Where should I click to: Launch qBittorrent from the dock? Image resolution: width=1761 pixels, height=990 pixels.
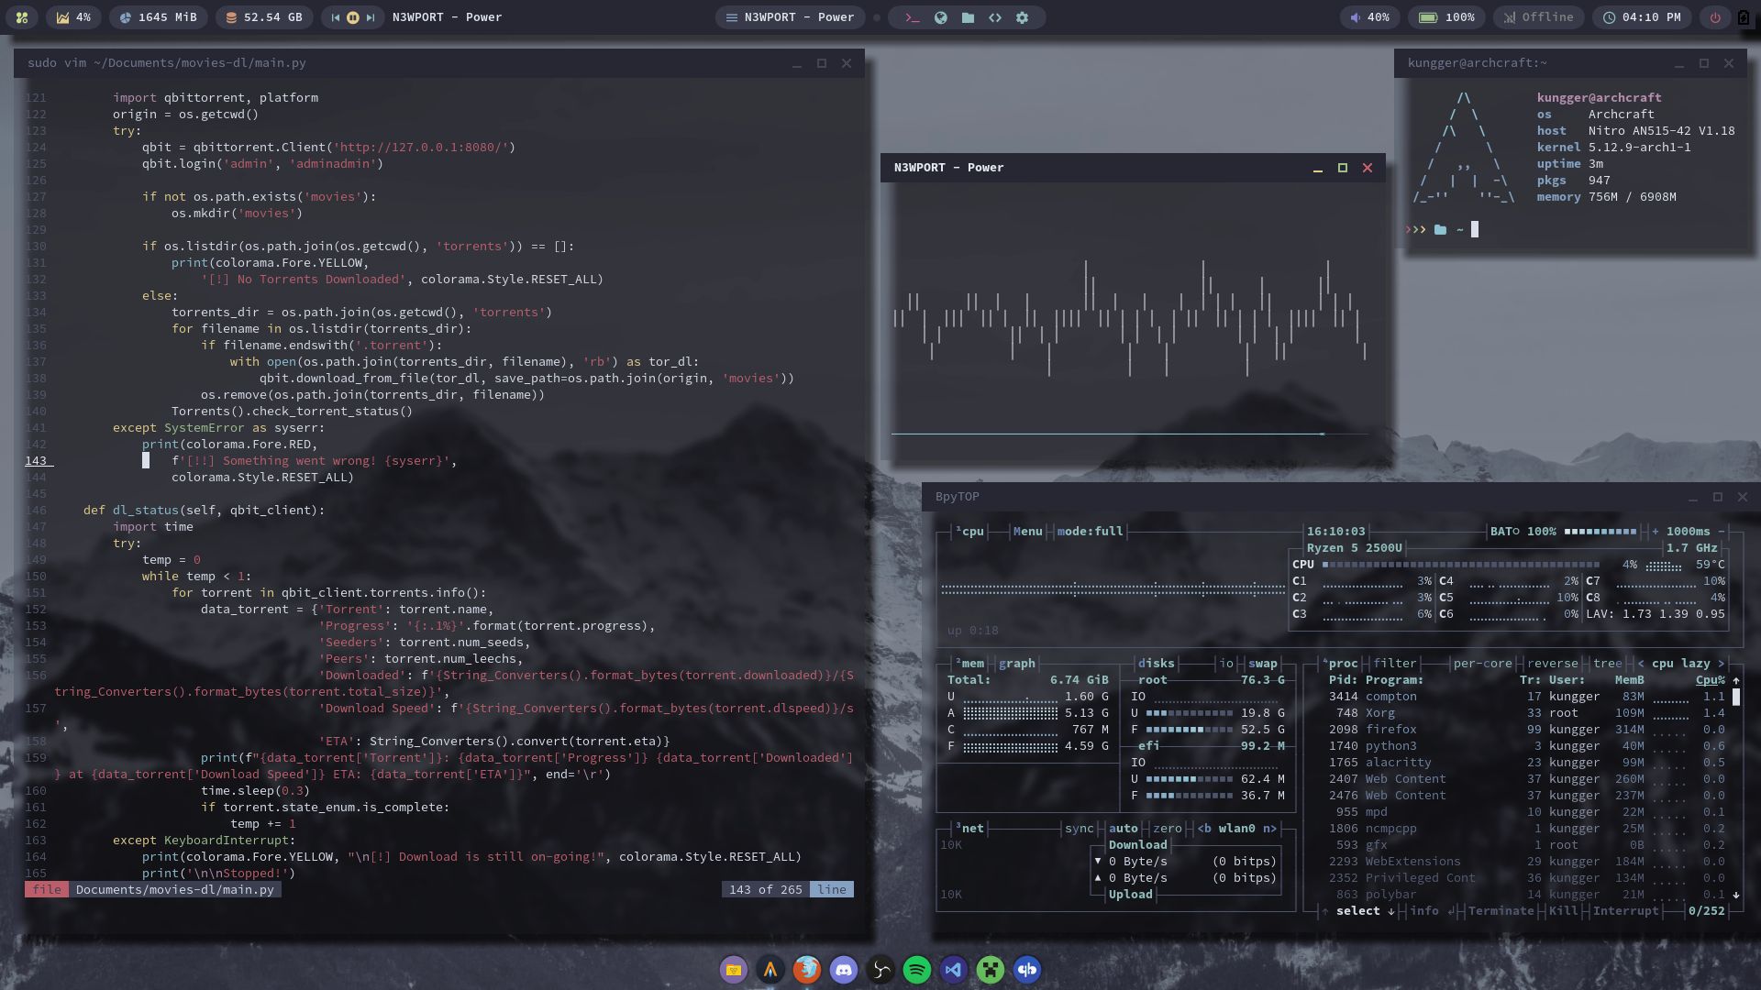[x=1026, y=969]
